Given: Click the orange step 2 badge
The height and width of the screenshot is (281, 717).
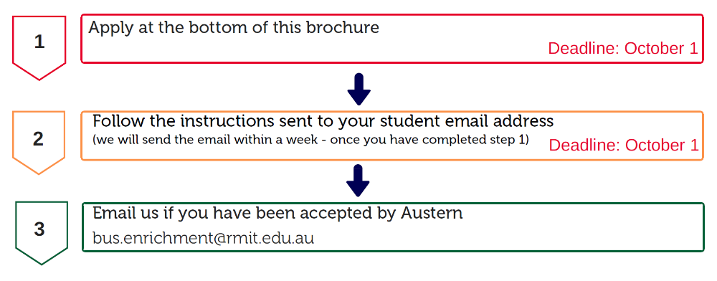Looking at the screenshot, I should point(39,143).
